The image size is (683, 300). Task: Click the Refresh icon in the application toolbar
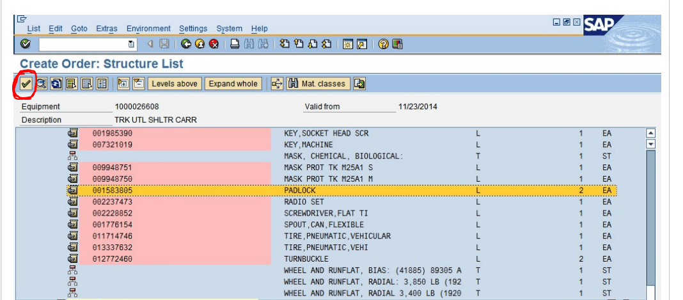[x=56, y=84]
